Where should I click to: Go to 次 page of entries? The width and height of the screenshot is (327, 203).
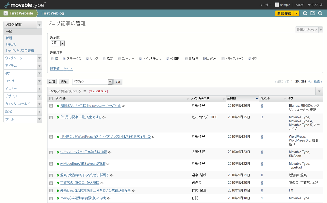tap(310, 81)
